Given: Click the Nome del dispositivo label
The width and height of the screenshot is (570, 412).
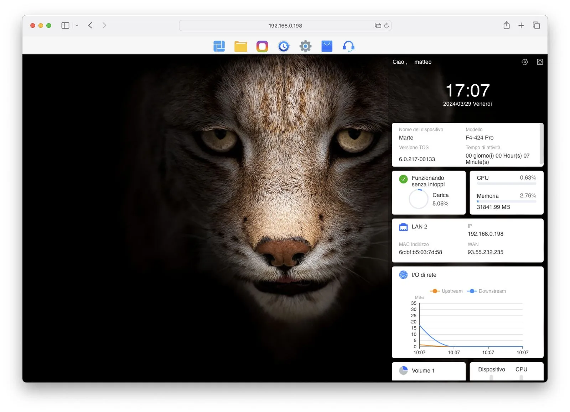Looking at the screenshot, I should point(421,130).
